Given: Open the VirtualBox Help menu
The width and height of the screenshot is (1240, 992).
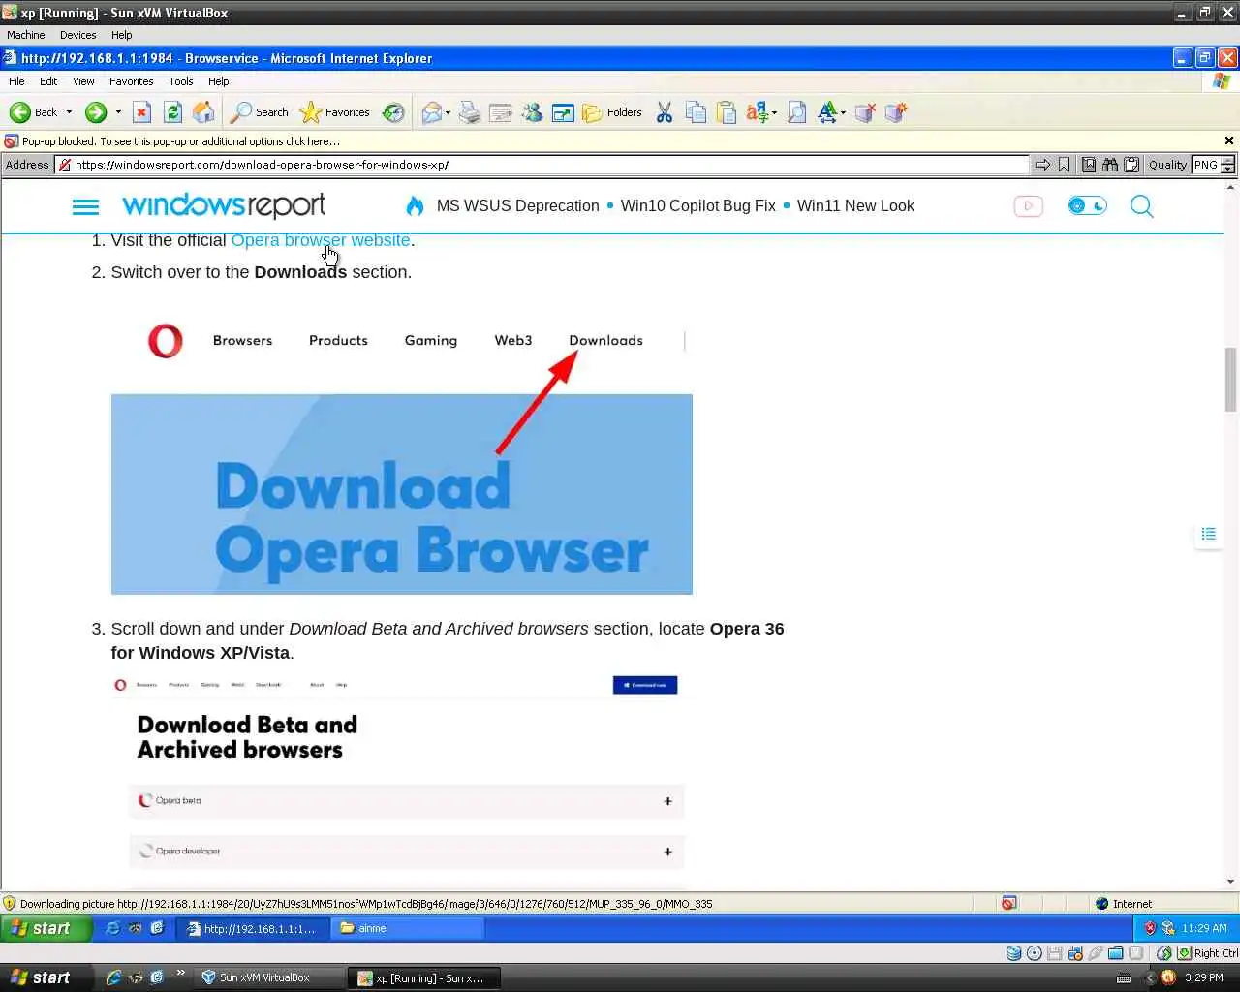Looking at the screenshot, I should coord(121,35).
